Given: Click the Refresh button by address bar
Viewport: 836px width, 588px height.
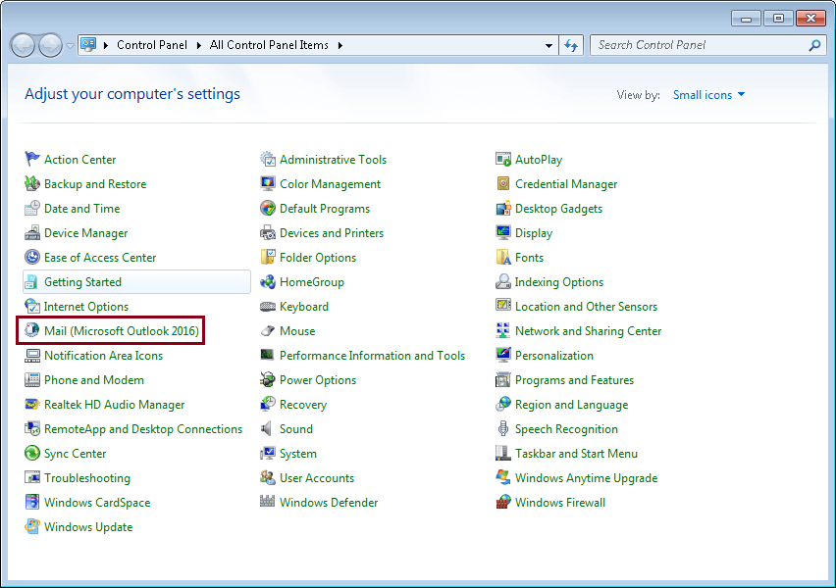Looking at the screenshot, I should [571, 45].
